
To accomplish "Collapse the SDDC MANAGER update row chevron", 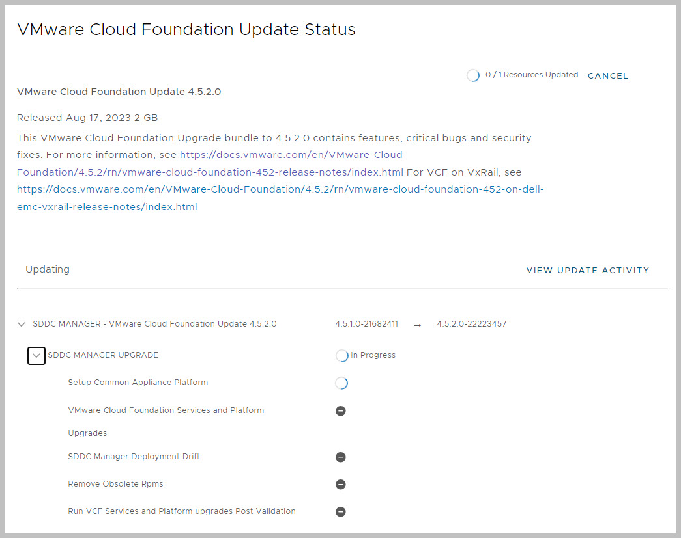I will pos(22,324).
